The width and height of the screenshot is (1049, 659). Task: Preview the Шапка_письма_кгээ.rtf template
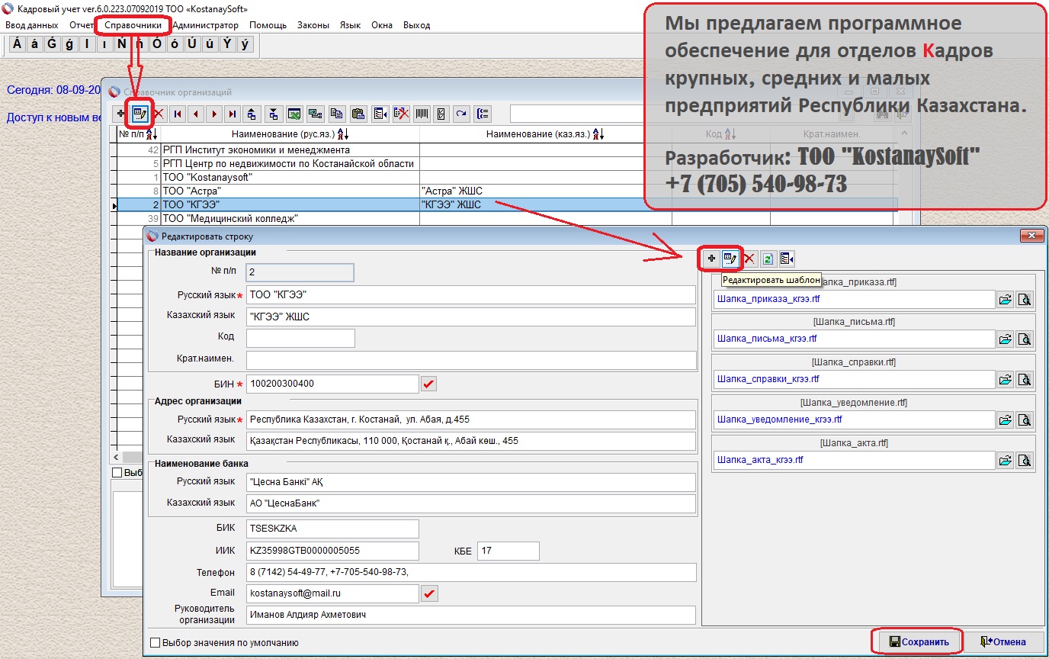tap(1024, 339)
